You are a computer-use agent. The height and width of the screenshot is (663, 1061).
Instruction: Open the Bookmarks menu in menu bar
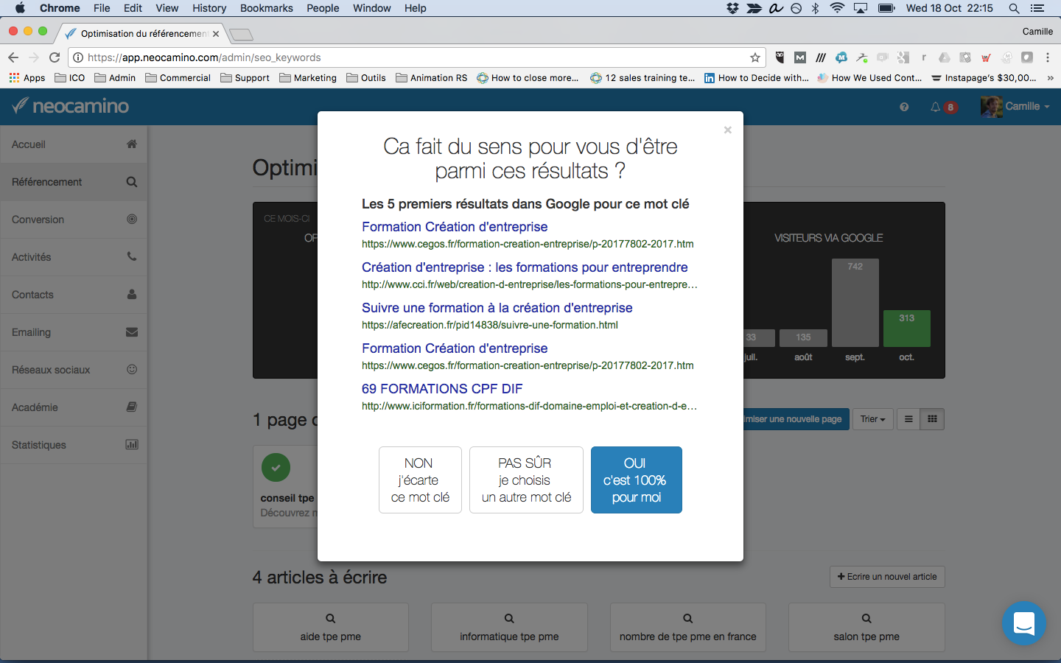click(x=266, y=8)
